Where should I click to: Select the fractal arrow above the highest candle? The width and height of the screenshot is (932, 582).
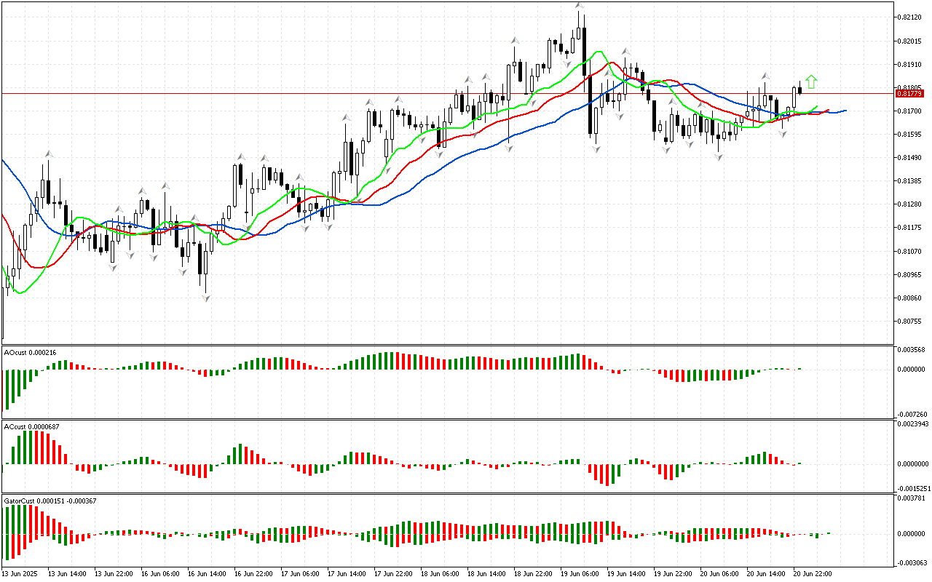click(x=580, y=5)
